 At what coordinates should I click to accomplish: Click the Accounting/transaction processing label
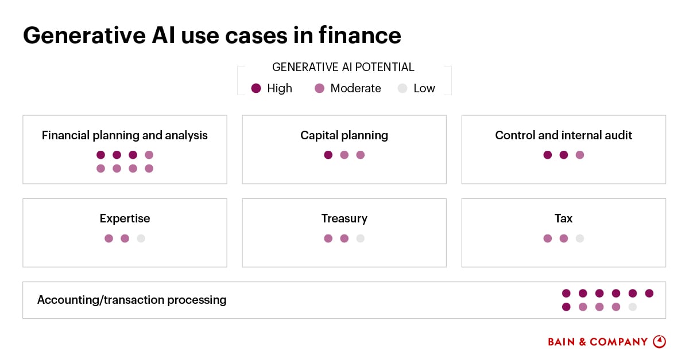coord(131,300)
